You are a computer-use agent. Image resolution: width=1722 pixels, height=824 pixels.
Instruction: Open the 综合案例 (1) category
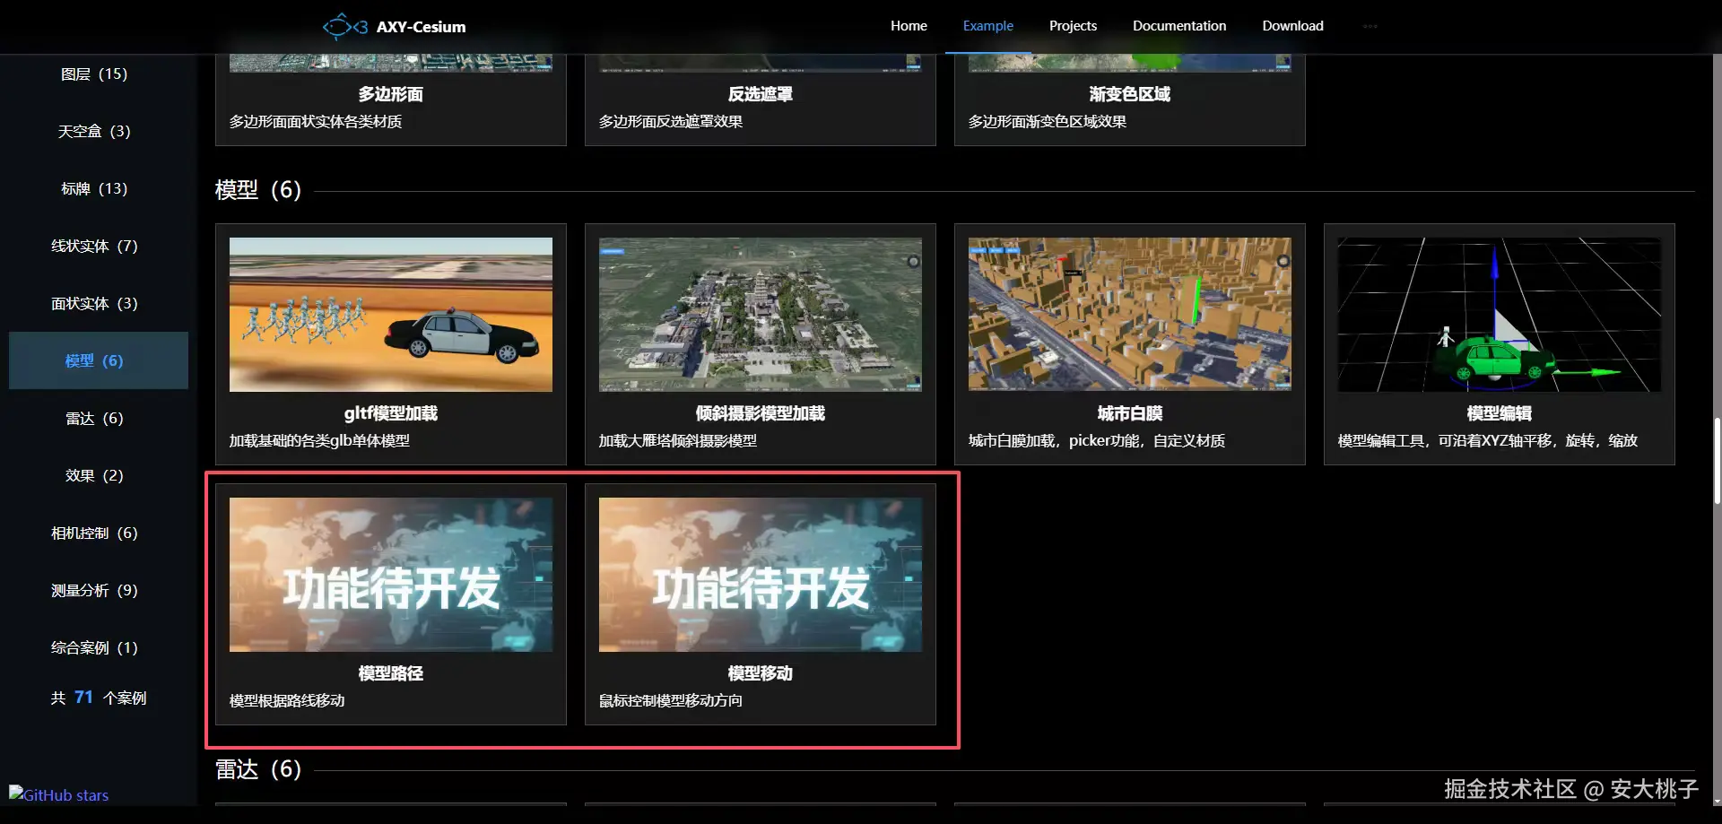94,647
